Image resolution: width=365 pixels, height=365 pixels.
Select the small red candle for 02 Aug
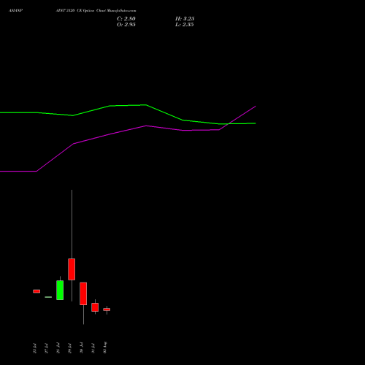[x=107, y=310]
